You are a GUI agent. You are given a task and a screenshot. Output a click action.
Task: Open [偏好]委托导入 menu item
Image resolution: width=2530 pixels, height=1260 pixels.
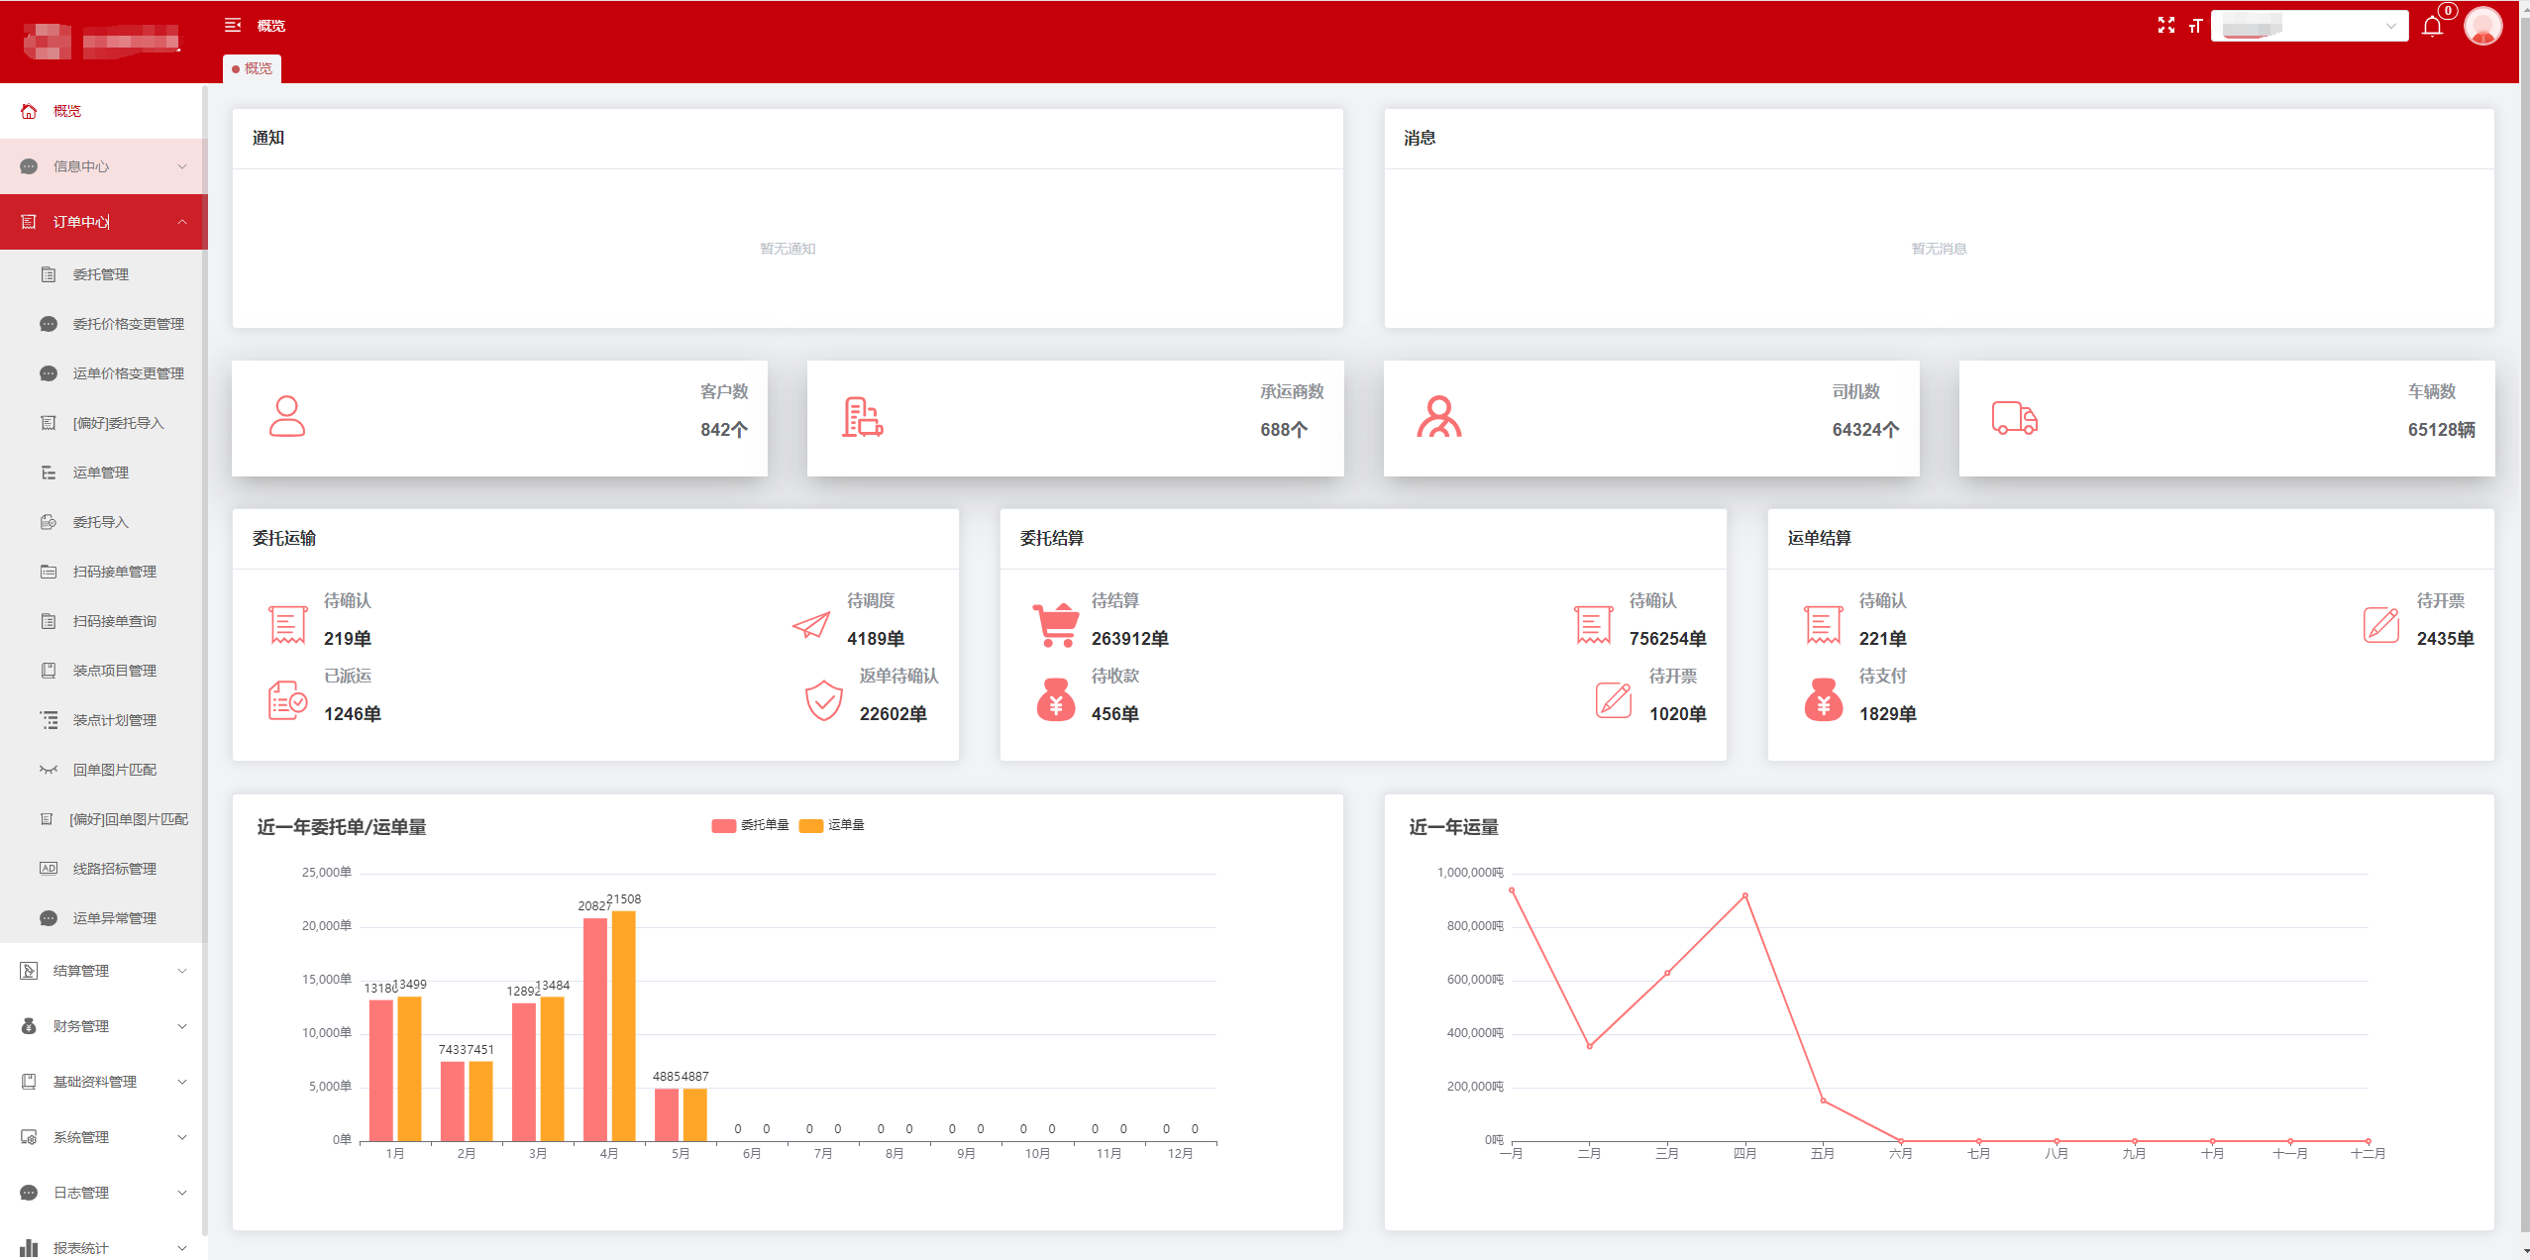pyautogui.click(x=103, y=423)
